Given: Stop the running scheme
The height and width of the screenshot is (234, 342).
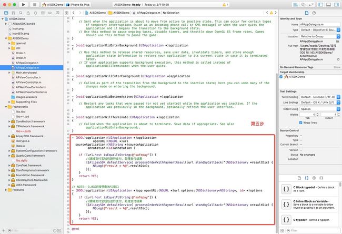Looking at the screenshot, I should [34, 5].
